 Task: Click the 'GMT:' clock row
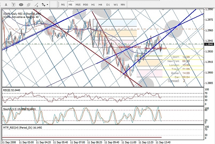coord(181,57)
